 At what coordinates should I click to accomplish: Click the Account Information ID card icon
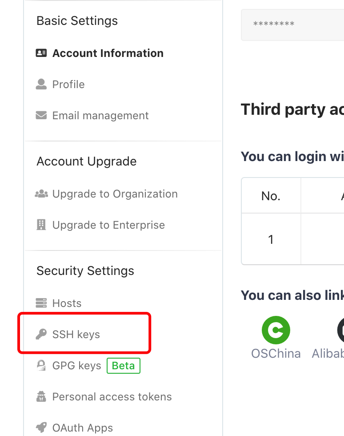pyautogui.click(x=41, y=53)
